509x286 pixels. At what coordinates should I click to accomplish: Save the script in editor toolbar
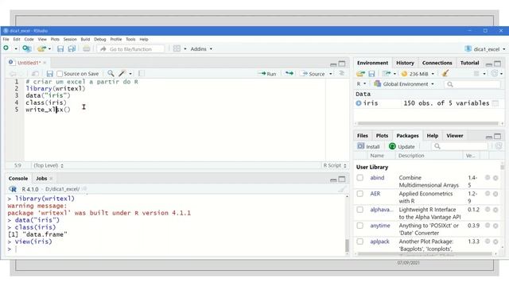coord(49,74)
